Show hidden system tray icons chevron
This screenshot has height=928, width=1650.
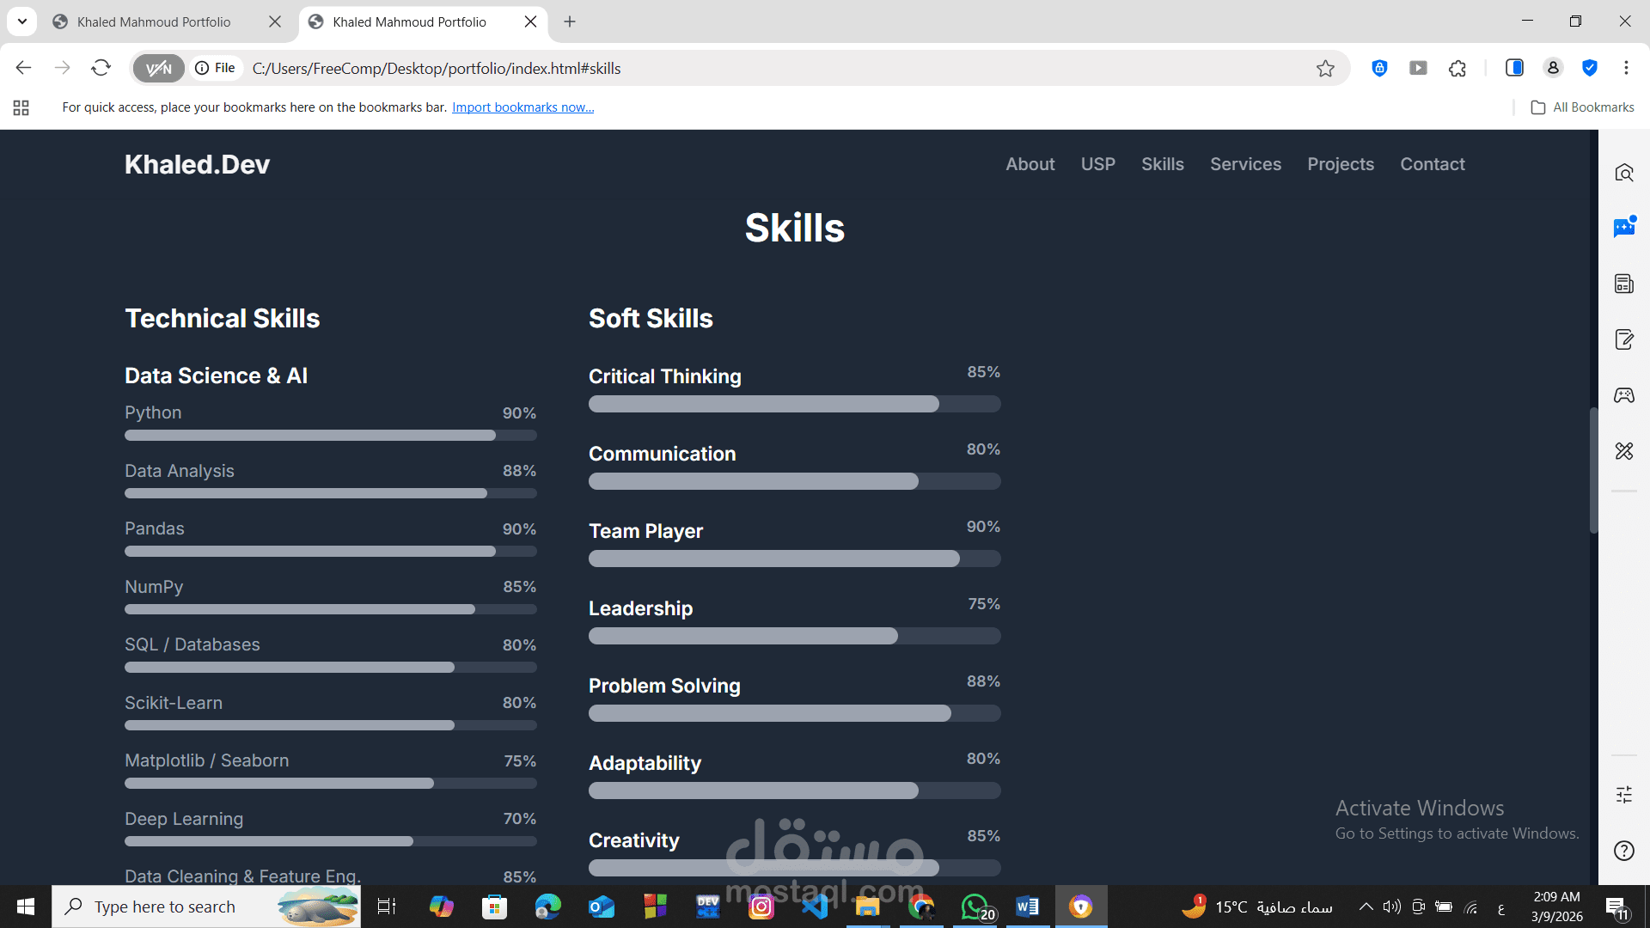click(1366, 907)
